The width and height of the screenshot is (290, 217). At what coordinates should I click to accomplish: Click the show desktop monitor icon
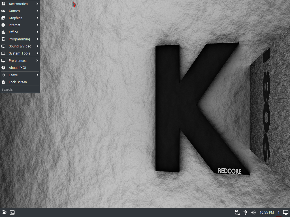pyautogui.click(x=286, y=212)
